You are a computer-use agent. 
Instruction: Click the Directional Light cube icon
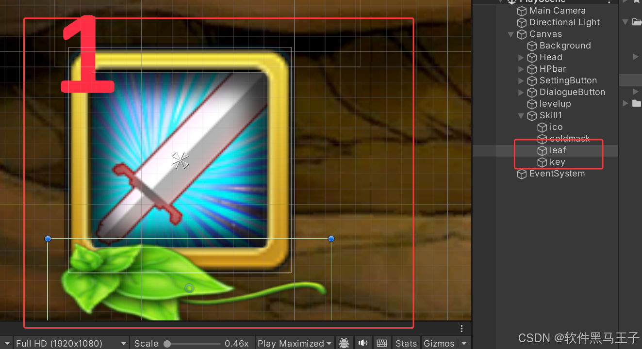click(x=522, y=22)
